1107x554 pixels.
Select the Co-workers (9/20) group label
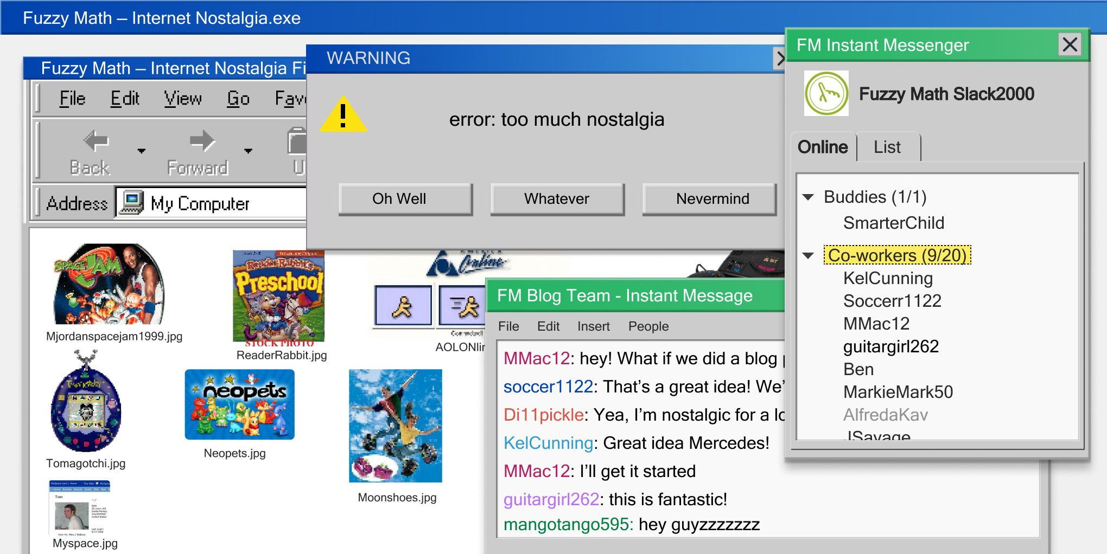[897, 255]
